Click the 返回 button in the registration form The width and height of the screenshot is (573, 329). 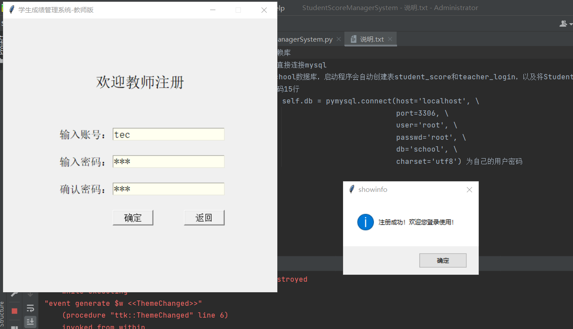[204, 218]
